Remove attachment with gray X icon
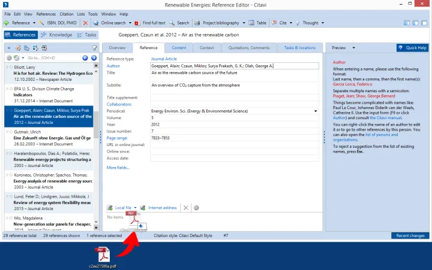 (x=186, y=208)
